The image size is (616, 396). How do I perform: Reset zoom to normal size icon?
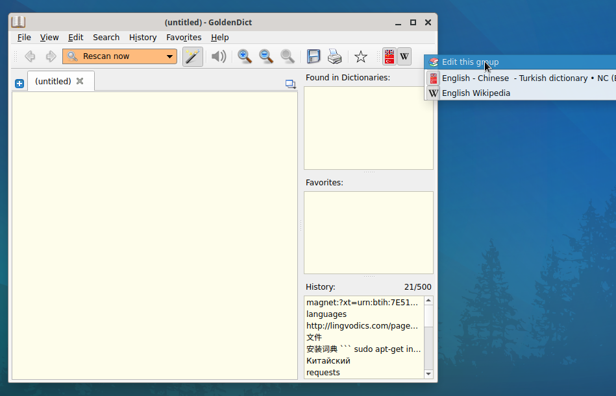pos(288,56)
